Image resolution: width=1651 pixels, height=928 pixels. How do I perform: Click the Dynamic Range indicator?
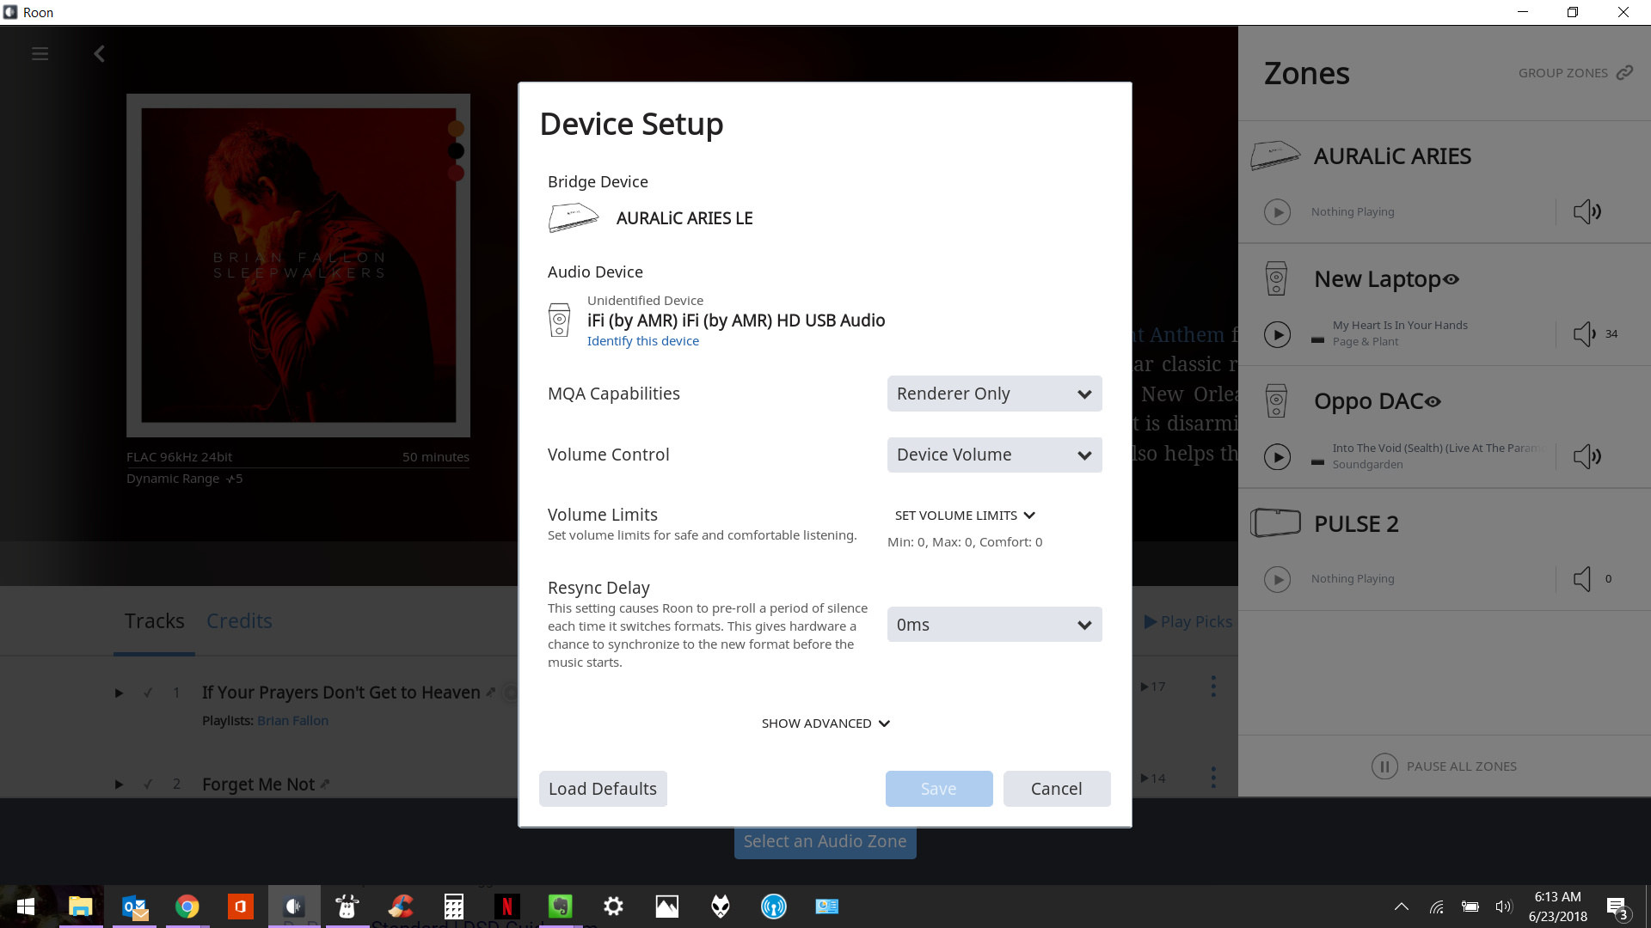[x=185, y=479]
